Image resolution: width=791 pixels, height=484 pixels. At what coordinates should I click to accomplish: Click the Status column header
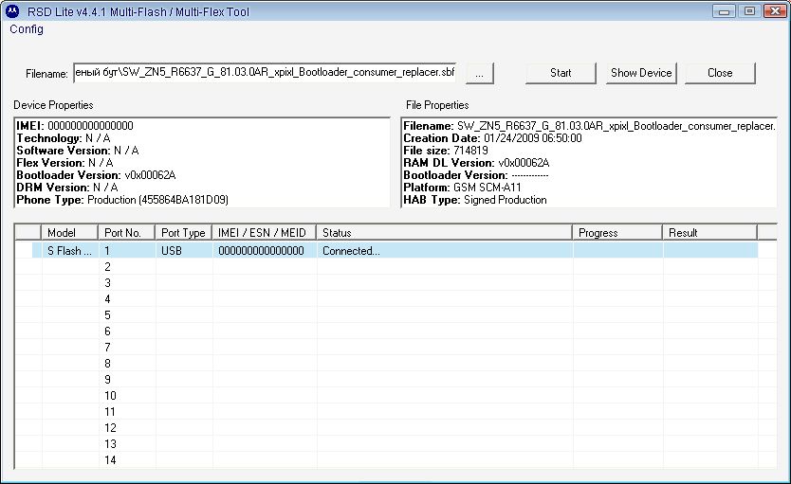click(445, 233)
